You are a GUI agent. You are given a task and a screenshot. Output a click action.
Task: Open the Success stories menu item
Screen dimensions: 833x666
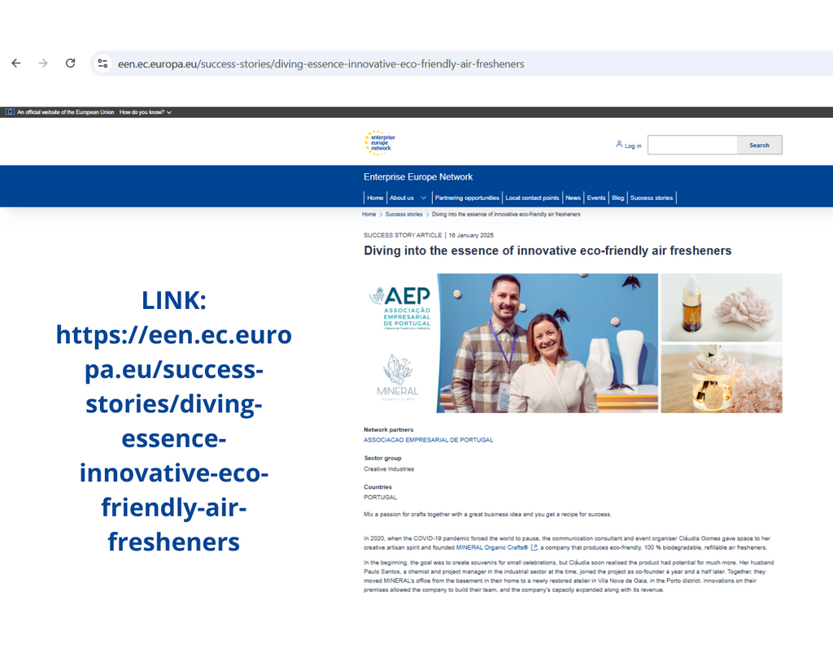click(652, 198)
